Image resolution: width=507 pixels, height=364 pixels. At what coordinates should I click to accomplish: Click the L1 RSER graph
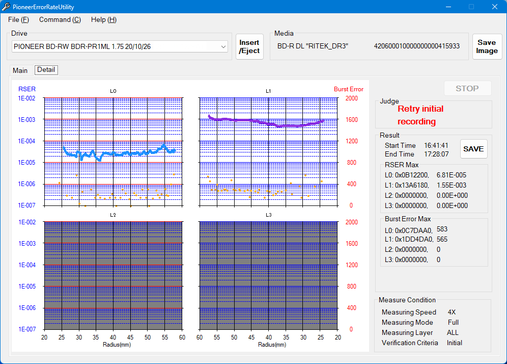pyautogui.click(x=268, y=151)
